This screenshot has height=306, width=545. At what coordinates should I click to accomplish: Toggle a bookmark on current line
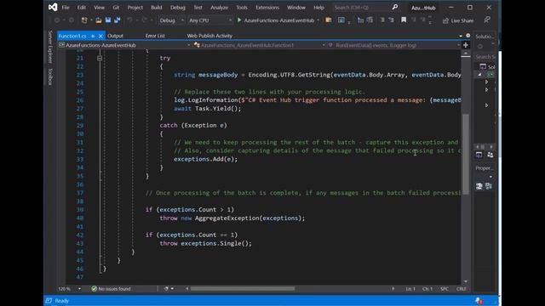click(404, 20)
